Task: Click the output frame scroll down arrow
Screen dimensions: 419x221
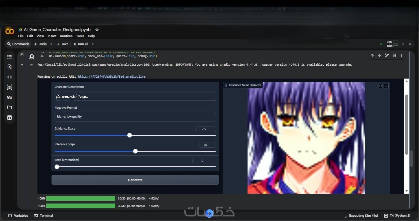Action: [x=407, y=191]
